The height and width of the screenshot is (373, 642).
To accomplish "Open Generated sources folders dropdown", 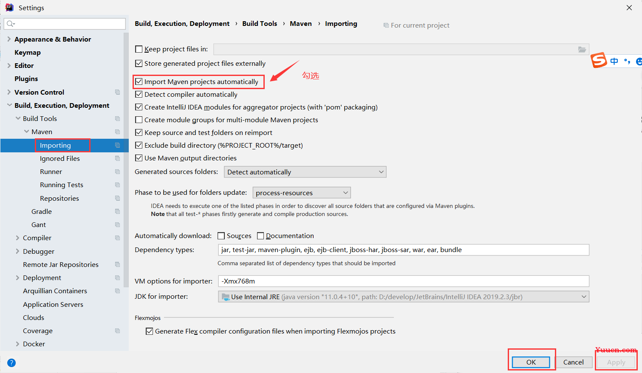I will coord(305,172).
